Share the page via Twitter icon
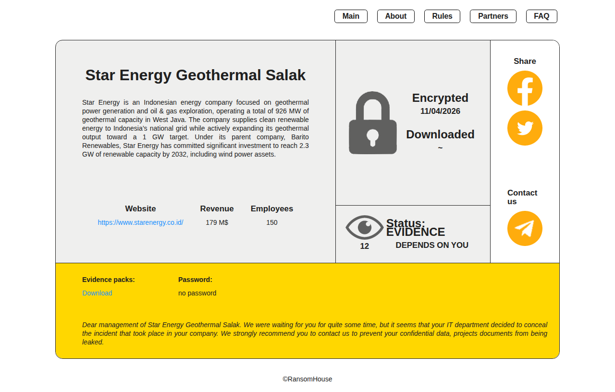 (525, 128)
